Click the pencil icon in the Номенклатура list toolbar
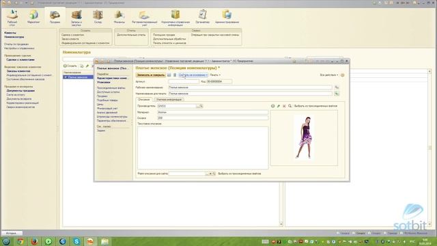Screen dimensions: 437x246 pos(87,66)
